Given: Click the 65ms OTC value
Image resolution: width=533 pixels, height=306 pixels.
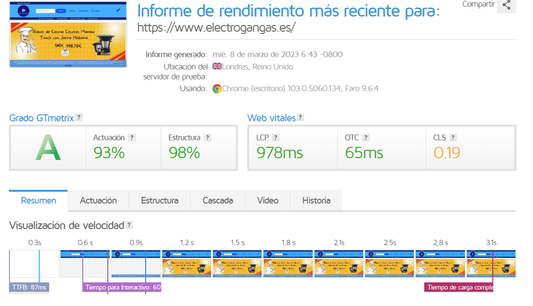Looking at the screenshot, I should point(364,153).
